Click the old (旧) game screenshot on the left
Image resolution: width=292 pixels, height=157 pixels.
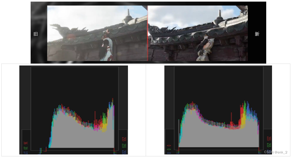(97, 33)
